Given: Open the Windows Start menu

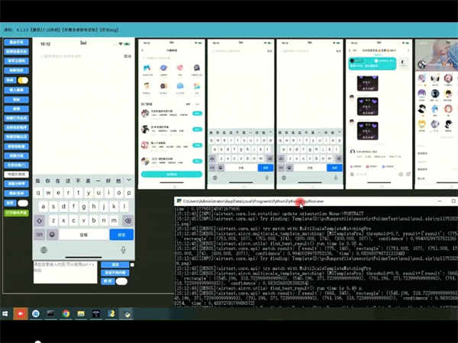Looking at the screenshot, I should click(x=5, y=313).
